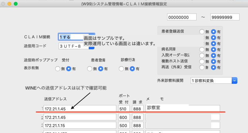Choose 無 for 患者登録 popup display
The image size is (248, 133).
tap(90, 69)
